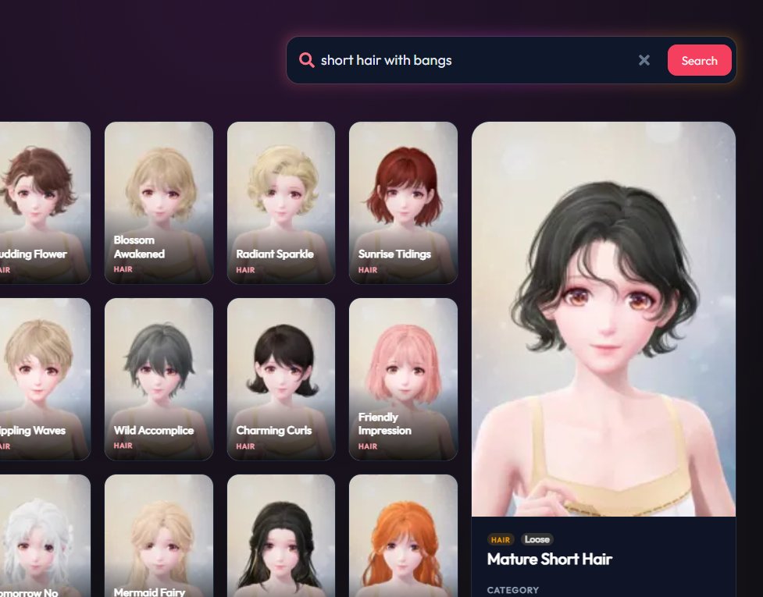The height and width of the screenshot is (597, 763).
Task: Click the Loose tag in detail panel
Action: [x=537, y=539]
